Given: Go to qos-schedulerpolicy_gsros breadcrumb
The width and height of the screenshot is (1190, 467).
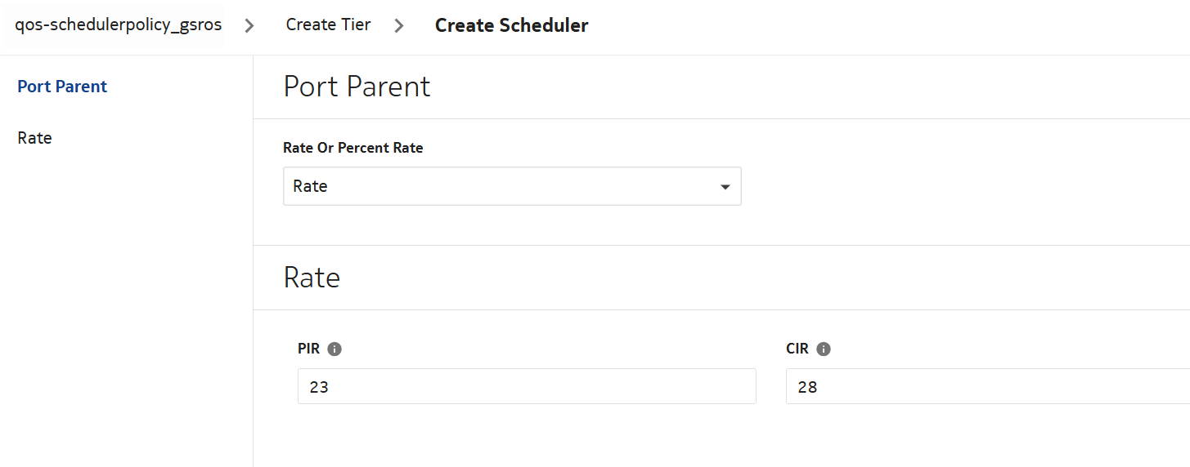Looking at the screenshot, I should tap(119, 24).
